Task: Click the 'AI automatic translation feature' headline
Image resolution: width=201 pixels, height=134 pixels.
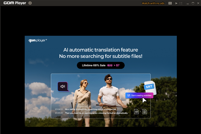Action: pos(100,50)
